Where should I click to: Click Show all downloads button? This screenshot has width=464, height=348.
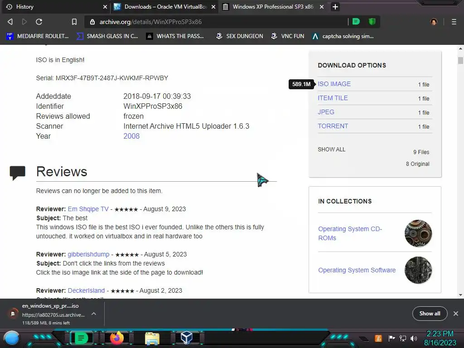coord(430,314)
